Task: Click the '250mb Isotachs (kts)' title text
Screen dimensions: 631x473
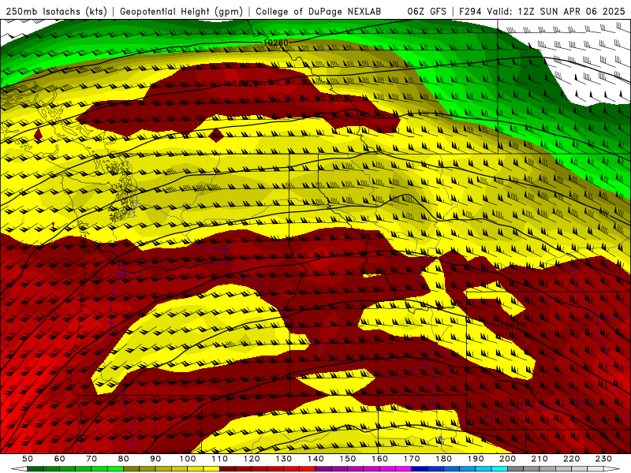Action: click(x=56, y=11)
